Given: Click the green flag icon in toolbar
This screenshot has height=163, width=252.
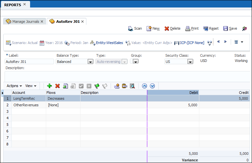Looking at the screenshot, I should [x=97, y=86].
